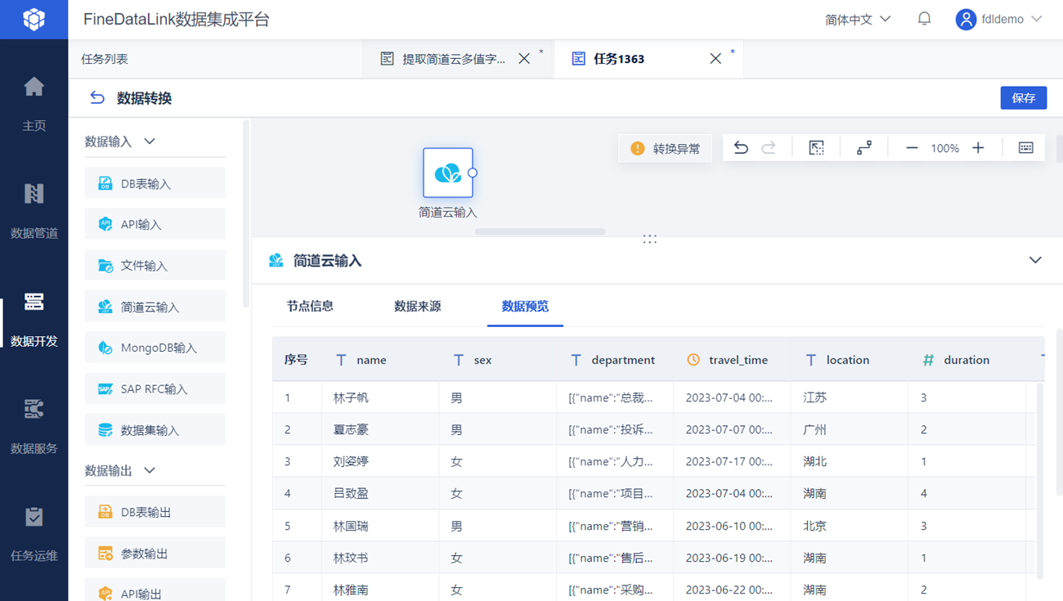Click the 100% zoom level value
Image resolution: width=1063 pixels, height=601 pixels.
click(x=945, y=148)
